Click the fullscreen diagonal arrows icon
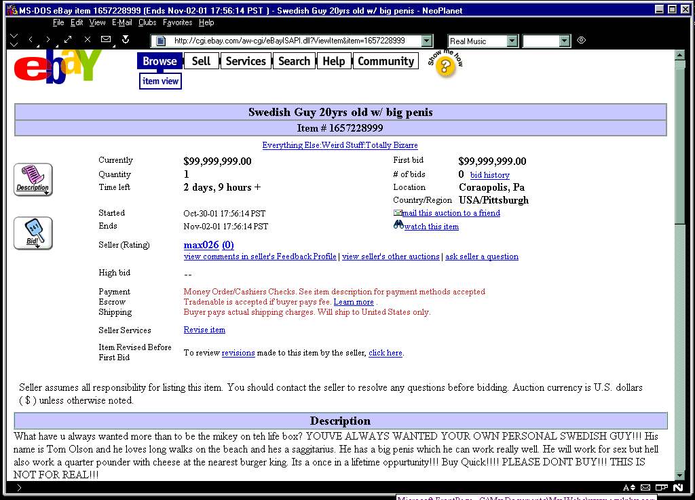 click(x=68, y=39)
